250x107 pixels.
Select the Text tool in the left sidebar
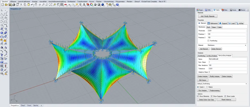point(2,55)
